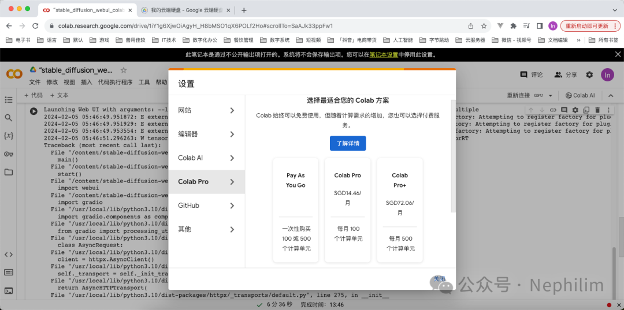Open the find and replace search icon
Image resolution: width=624 pixels, height=310 pixels.
pyautogui.click(x=8, y=118)
